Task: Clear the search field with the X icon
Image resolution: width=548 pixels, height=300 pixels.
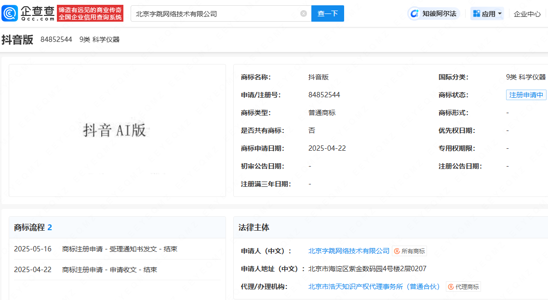Action: pyautogui.click(x=304, y=13)
